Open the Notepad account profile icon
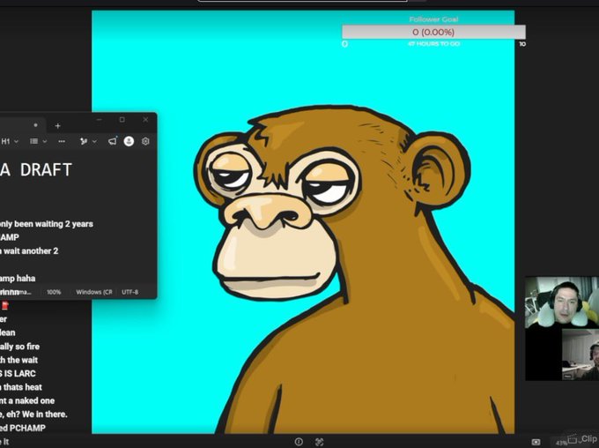 pos(129,142)
